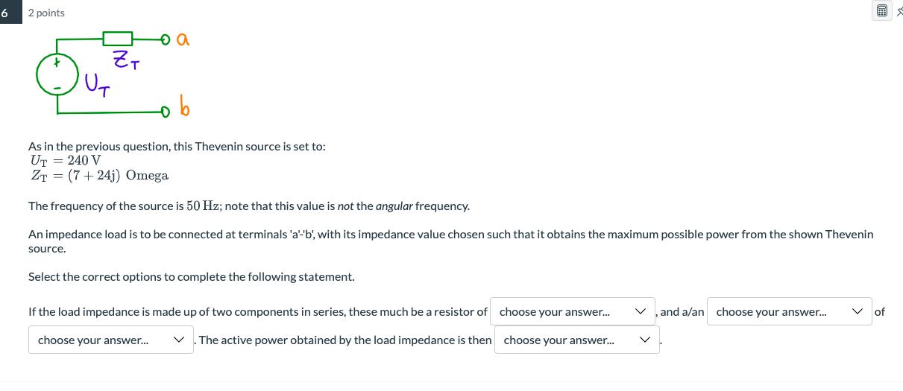Click the voltage source circle symbol

pos(57,73)
